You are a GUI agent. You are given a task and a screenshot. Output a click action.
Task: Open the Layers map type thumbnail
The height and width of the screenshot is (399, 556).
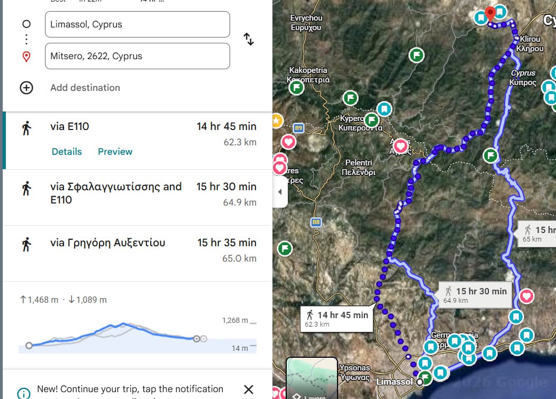(312, 378)
